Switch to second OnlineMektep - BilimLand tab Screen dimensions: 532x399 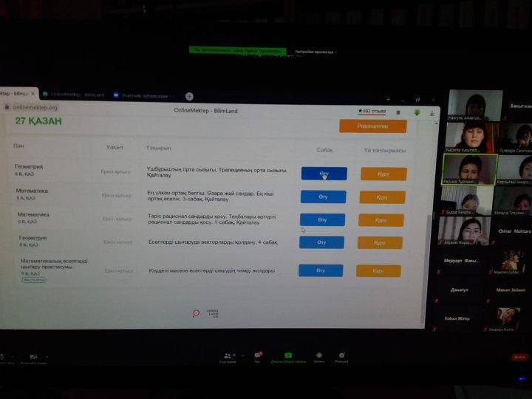click(x=74, y=95)
